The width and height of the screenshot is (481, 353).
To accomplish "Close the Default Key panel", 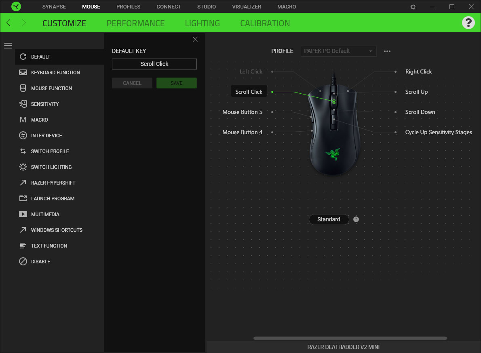I will coord(195,39).
